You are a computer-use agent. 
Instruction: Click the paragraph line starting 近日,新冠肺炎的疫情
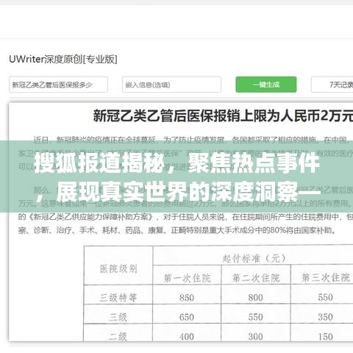tap(193, 140)
